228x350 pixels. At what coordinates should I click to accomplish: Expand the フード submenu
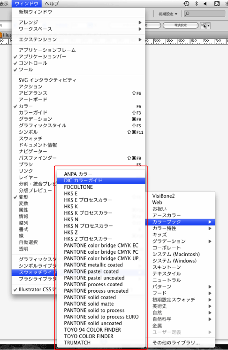[x=180, y=293]
